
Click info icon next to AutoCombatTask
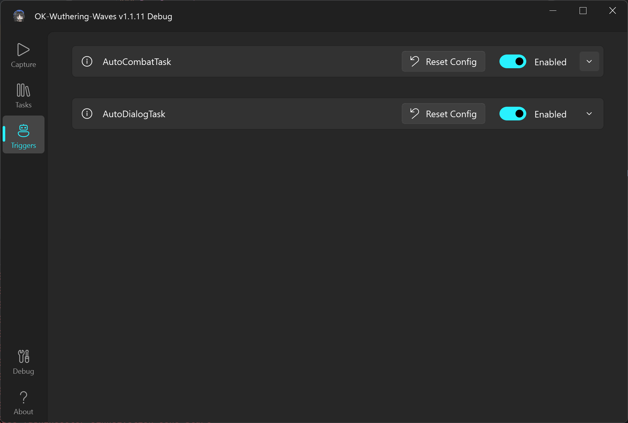pyautogui.click(x=87, y=61)
